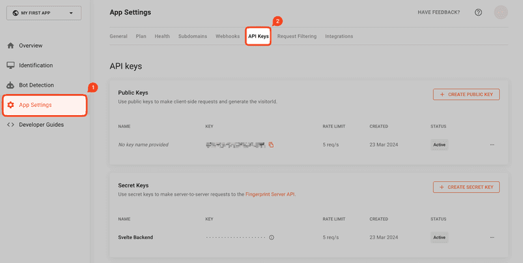This screenshot has height=263, width=523.
Task: Click the info icon beside the secret key
Action: point(272,237)
